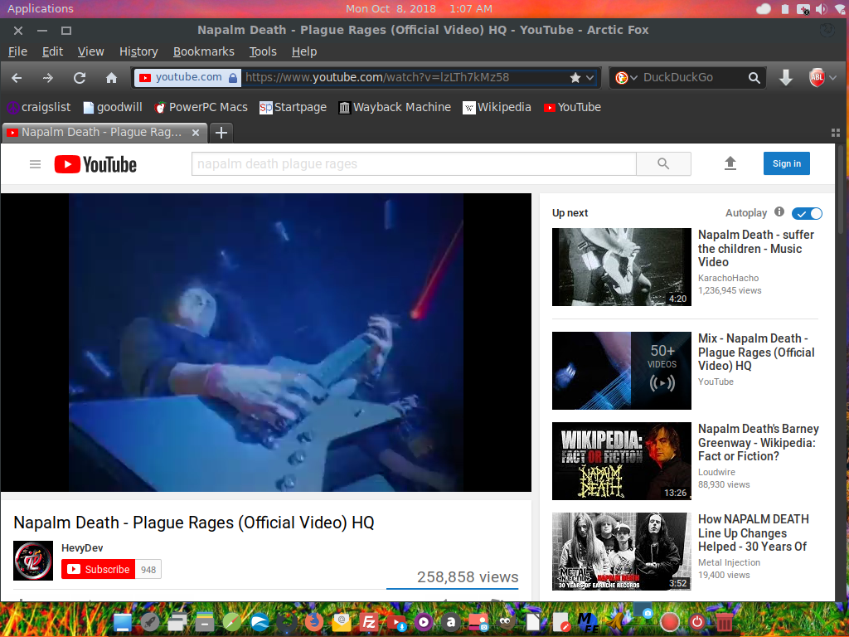Open YouTube hamburger guide menu
Viewport: 849px width, 637px height.
pos(35,164)
